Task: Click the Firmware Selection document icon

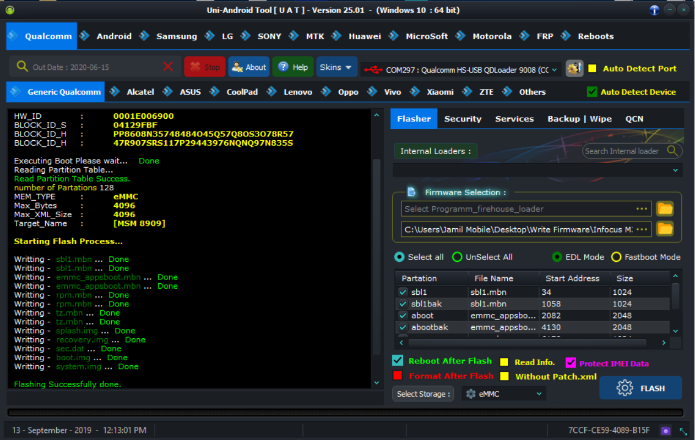Action: coord(411,192)
